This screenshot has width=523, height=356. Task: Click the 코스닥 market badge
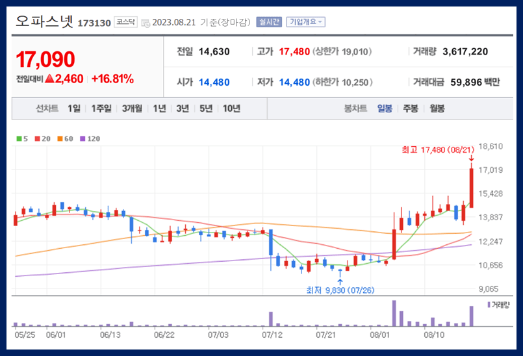pos(126,22)
